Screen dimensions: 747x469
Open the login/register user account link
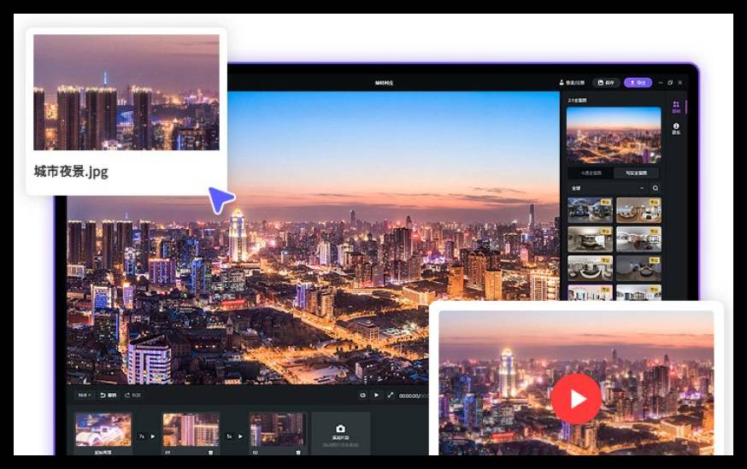[x=572, y=82]
